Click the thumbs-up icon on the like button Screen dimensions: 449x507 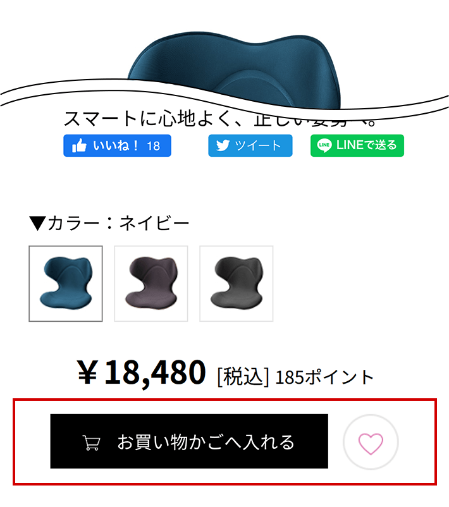(79, 146)
